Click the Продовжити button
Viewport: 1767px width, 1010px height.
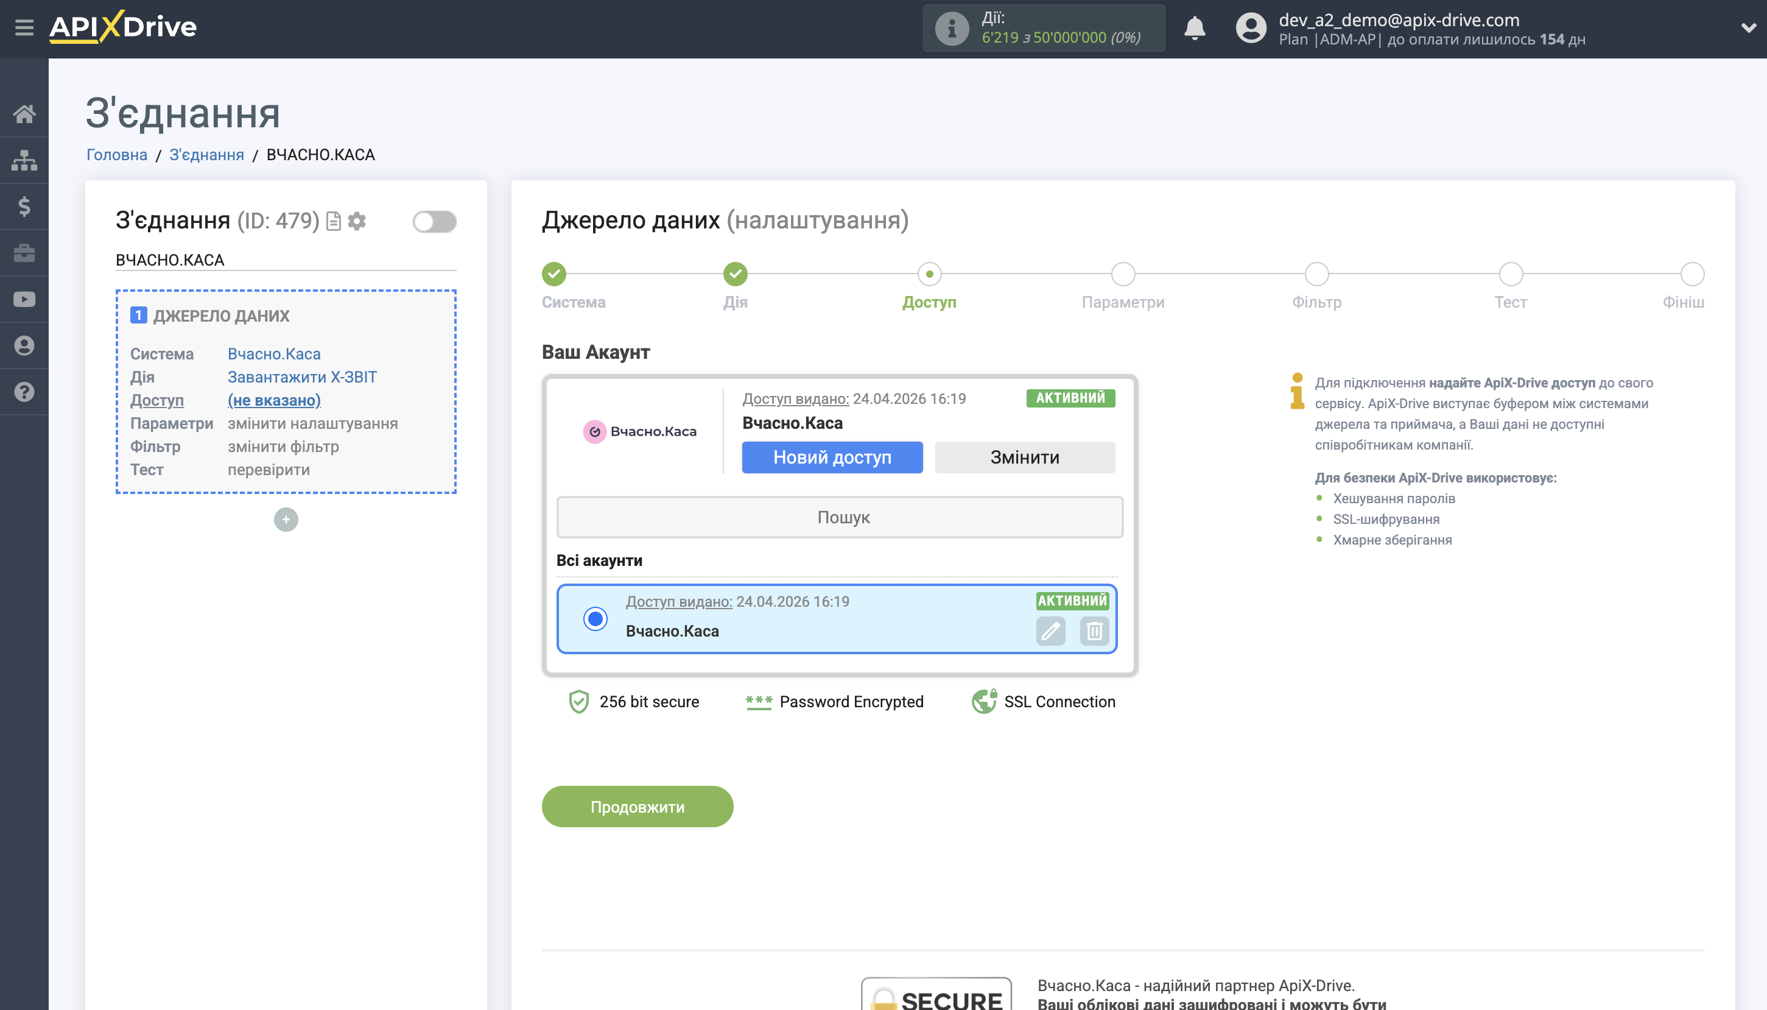[x=637, y=807]
